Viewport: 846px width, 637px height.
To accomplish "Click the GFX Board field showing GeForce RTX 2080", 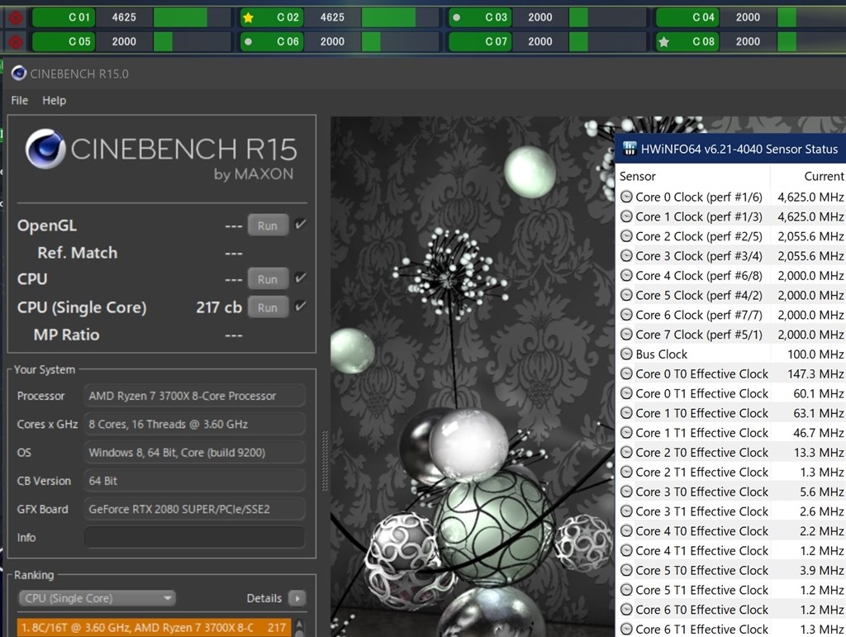I will pos(194,509).
